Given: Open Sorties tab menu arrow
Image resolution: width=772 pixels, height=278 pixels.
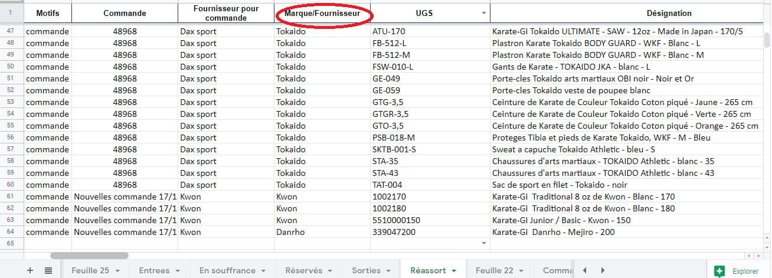Looking at the screenshot, I should tap(388, 271).
